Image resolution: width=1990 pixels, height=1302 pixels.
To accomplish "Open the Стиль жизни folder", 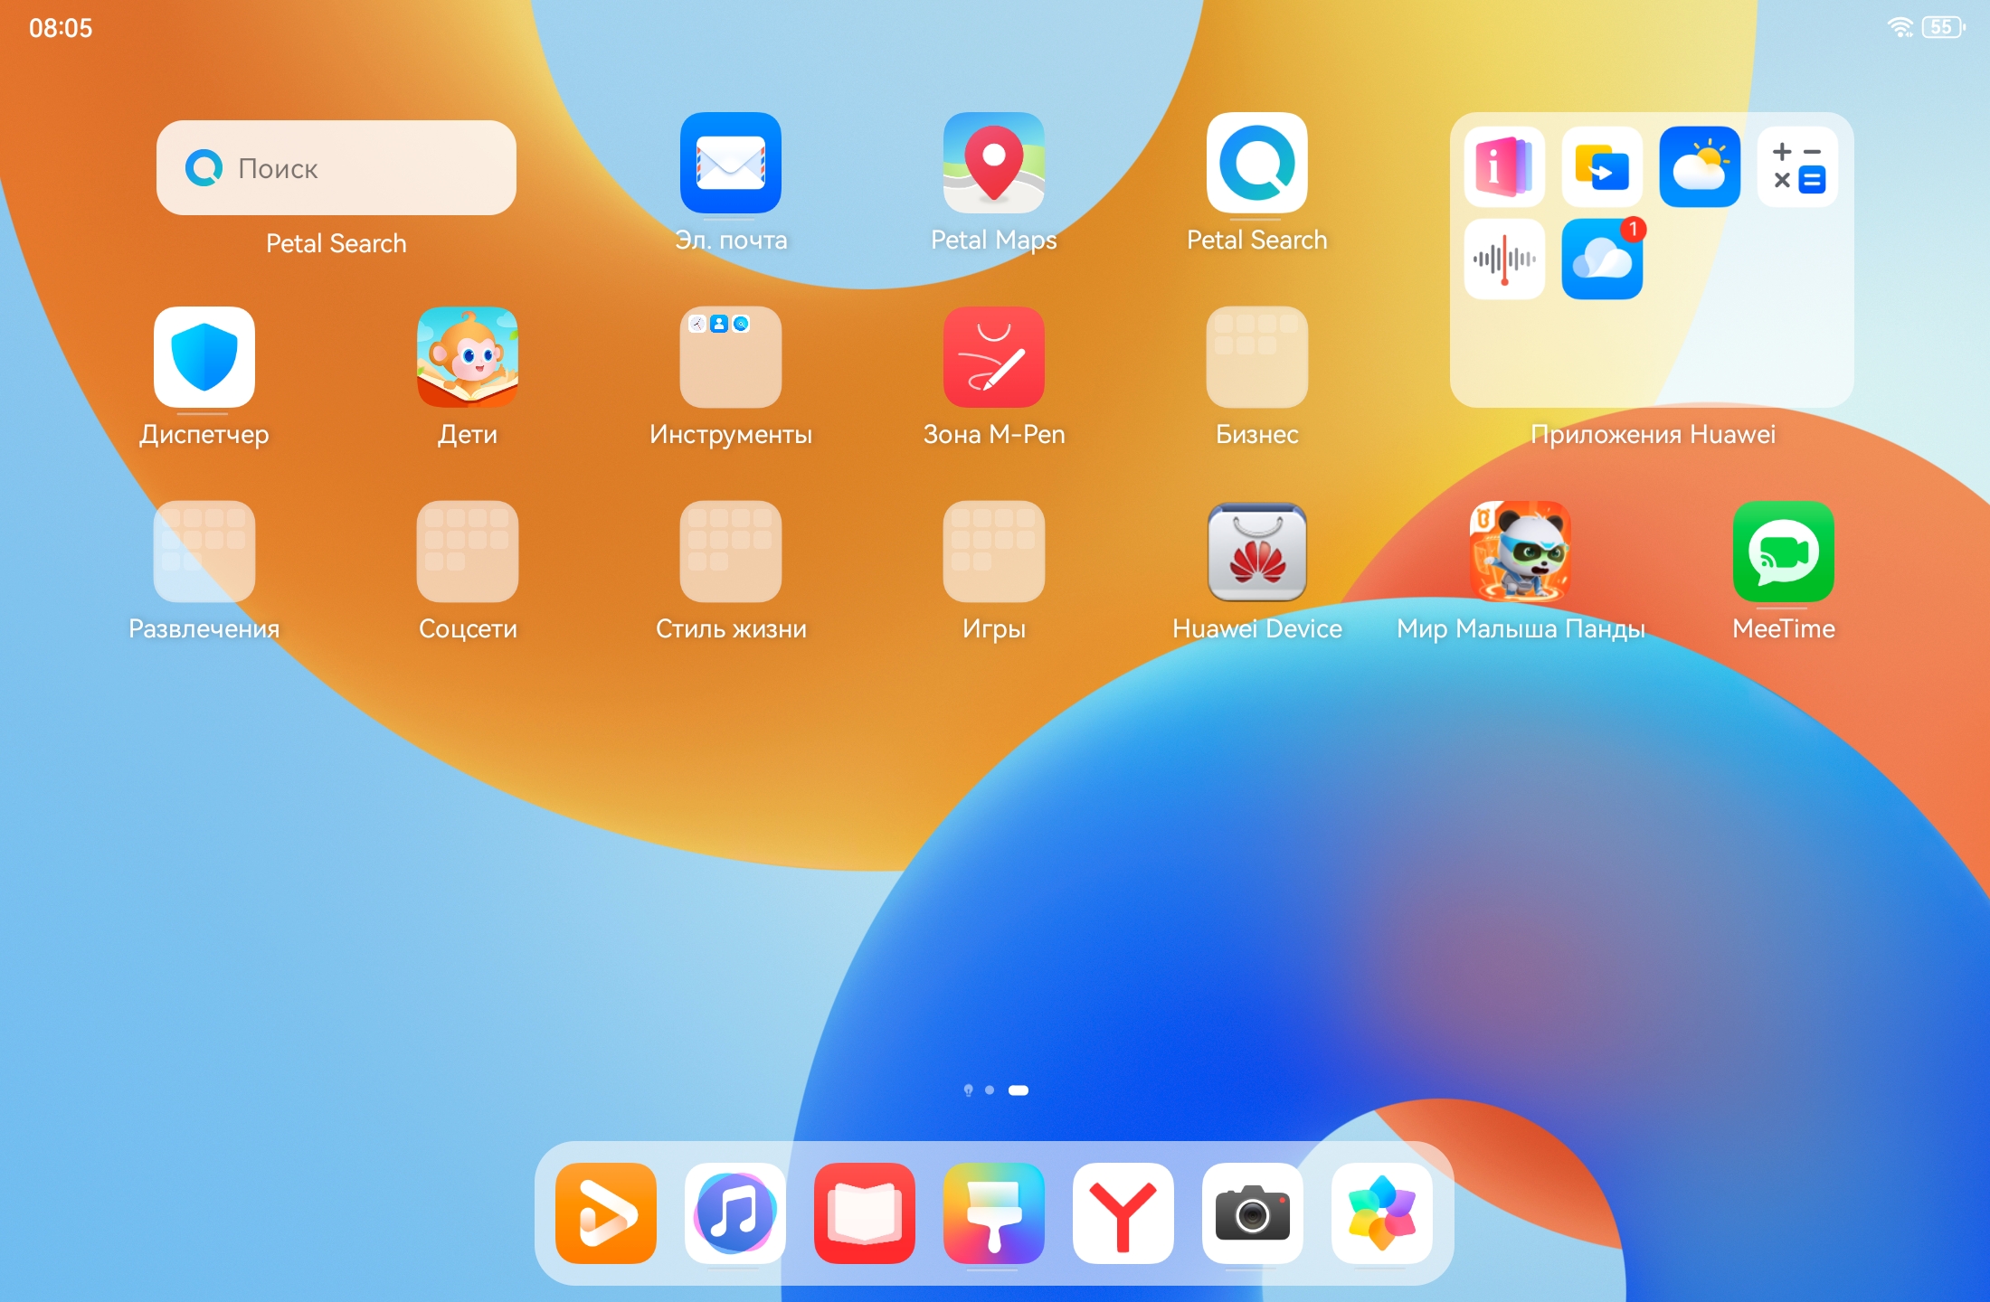I will [731, 552].
